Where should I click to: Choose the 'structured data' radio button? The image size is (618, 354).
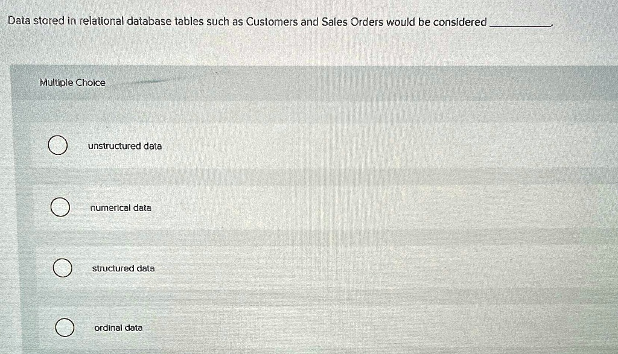click(60, 268)
